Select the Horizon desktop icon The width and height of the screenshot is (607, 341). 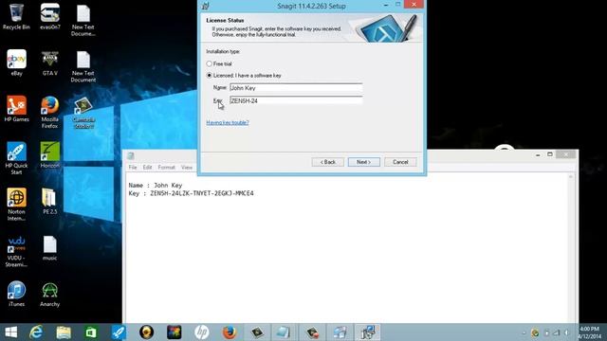pyautogui.click(x=50, y=154)
